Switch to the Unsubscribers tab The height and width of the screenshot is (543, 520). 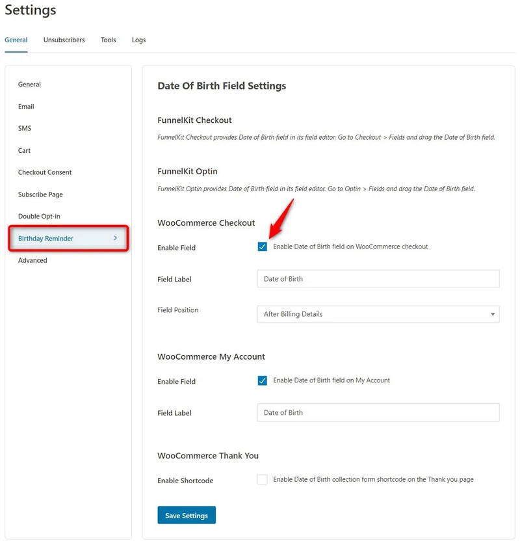[x=64, y=40]
